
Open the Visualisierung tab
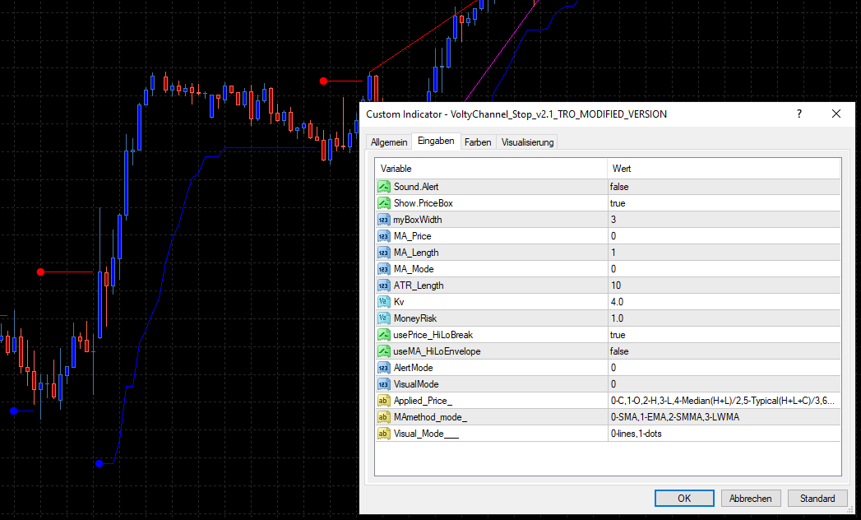tap(527, 142)
